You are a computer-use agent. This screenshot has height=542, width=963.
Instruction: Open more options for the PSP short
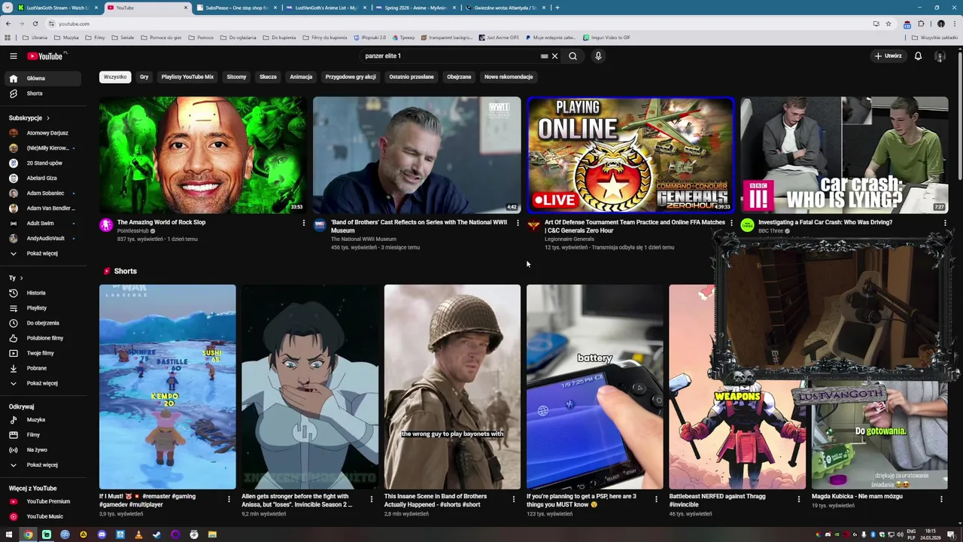click(x=656, y=498)
